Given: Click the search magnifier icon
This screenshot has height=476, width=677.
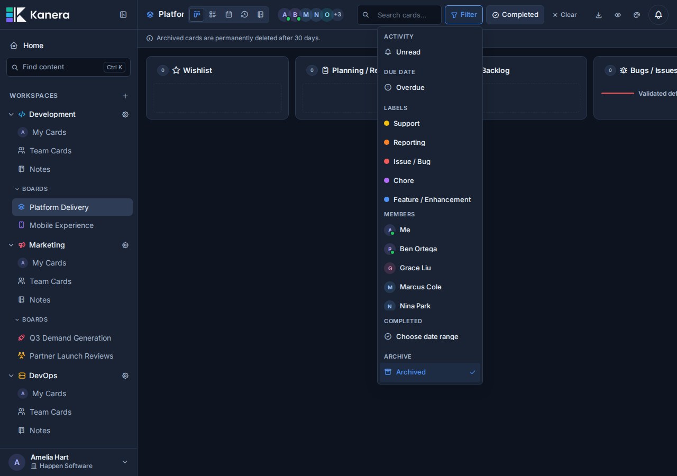Looking at the screenshot, I should 365,15.
